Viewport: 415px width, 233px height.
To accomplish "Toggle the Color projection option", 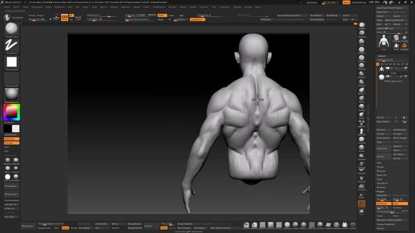I will point(400,204).
